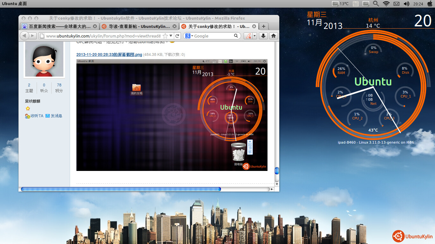Open the mail envelope indicator
This screenshot has width=435, height=244.
pos(396,4)
